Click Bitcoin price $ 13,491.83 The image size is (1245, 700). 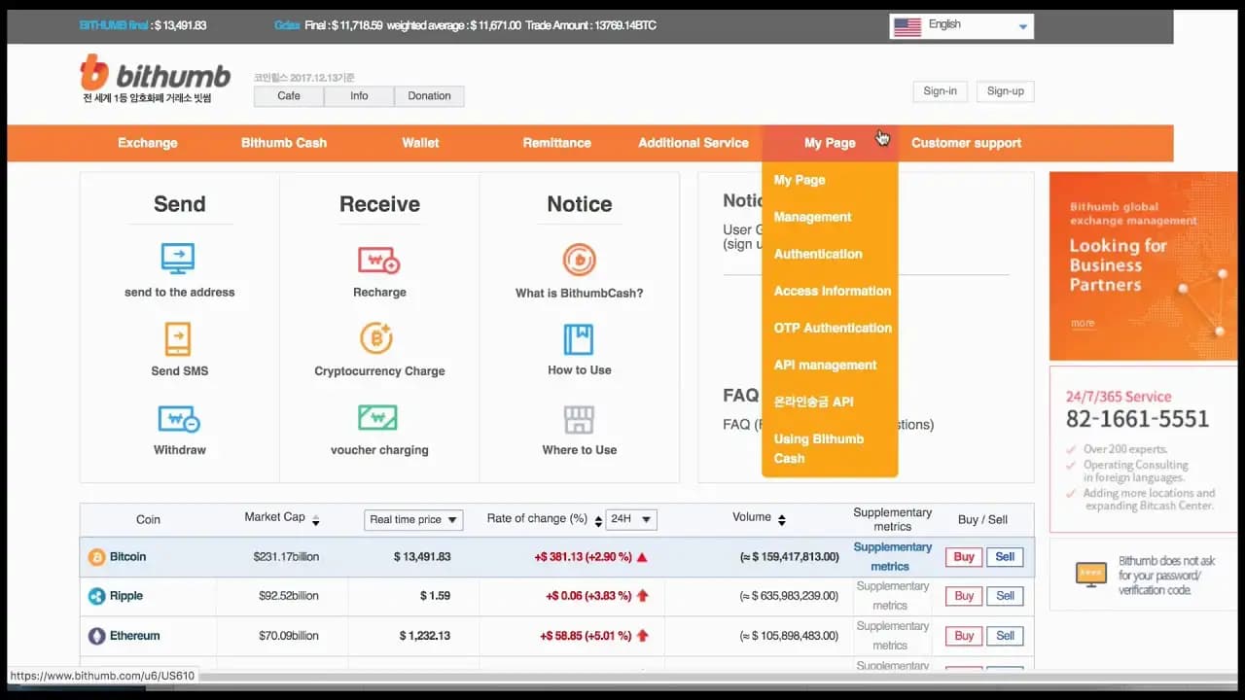click(422, 557)
